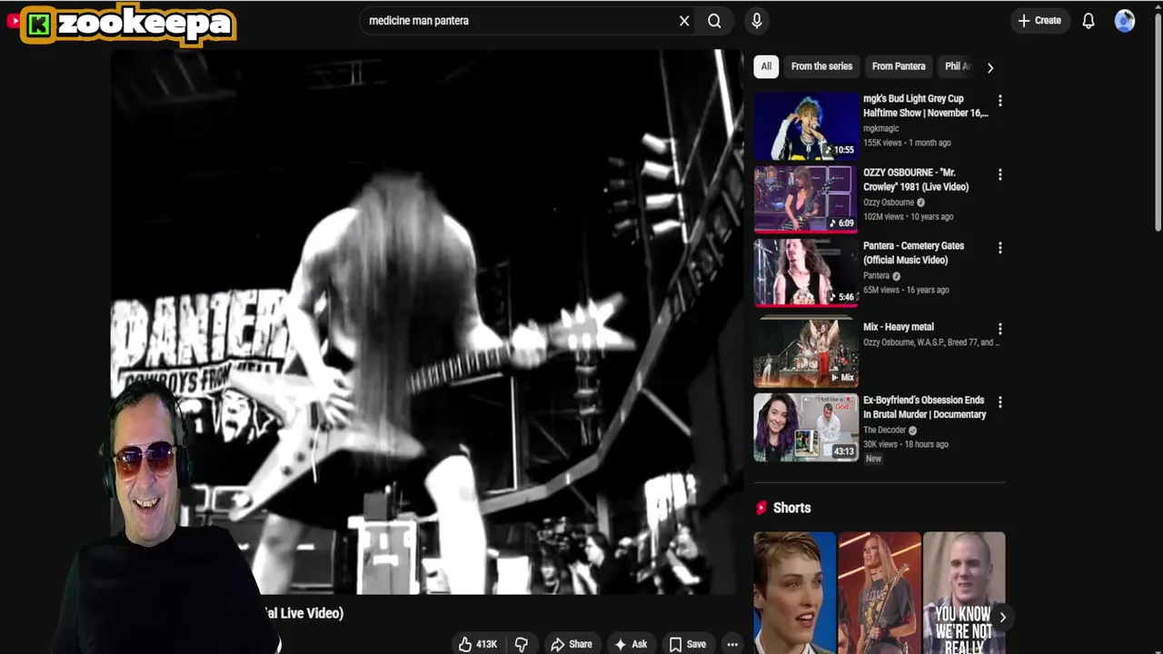Select the 'From Pantera' chip

899,66
